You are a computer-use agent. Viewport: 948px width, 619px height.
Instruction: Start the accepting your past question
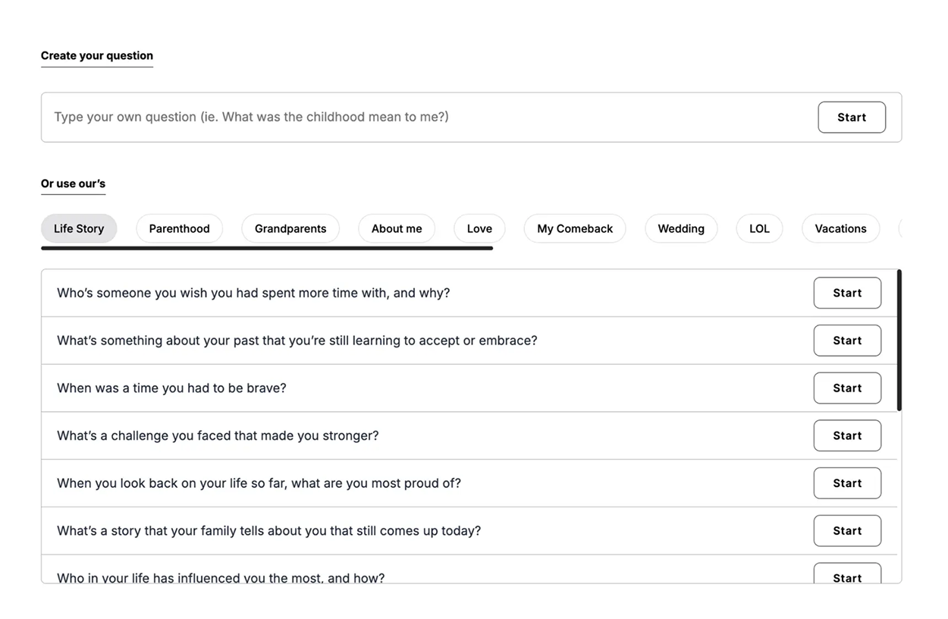[847, 340]
